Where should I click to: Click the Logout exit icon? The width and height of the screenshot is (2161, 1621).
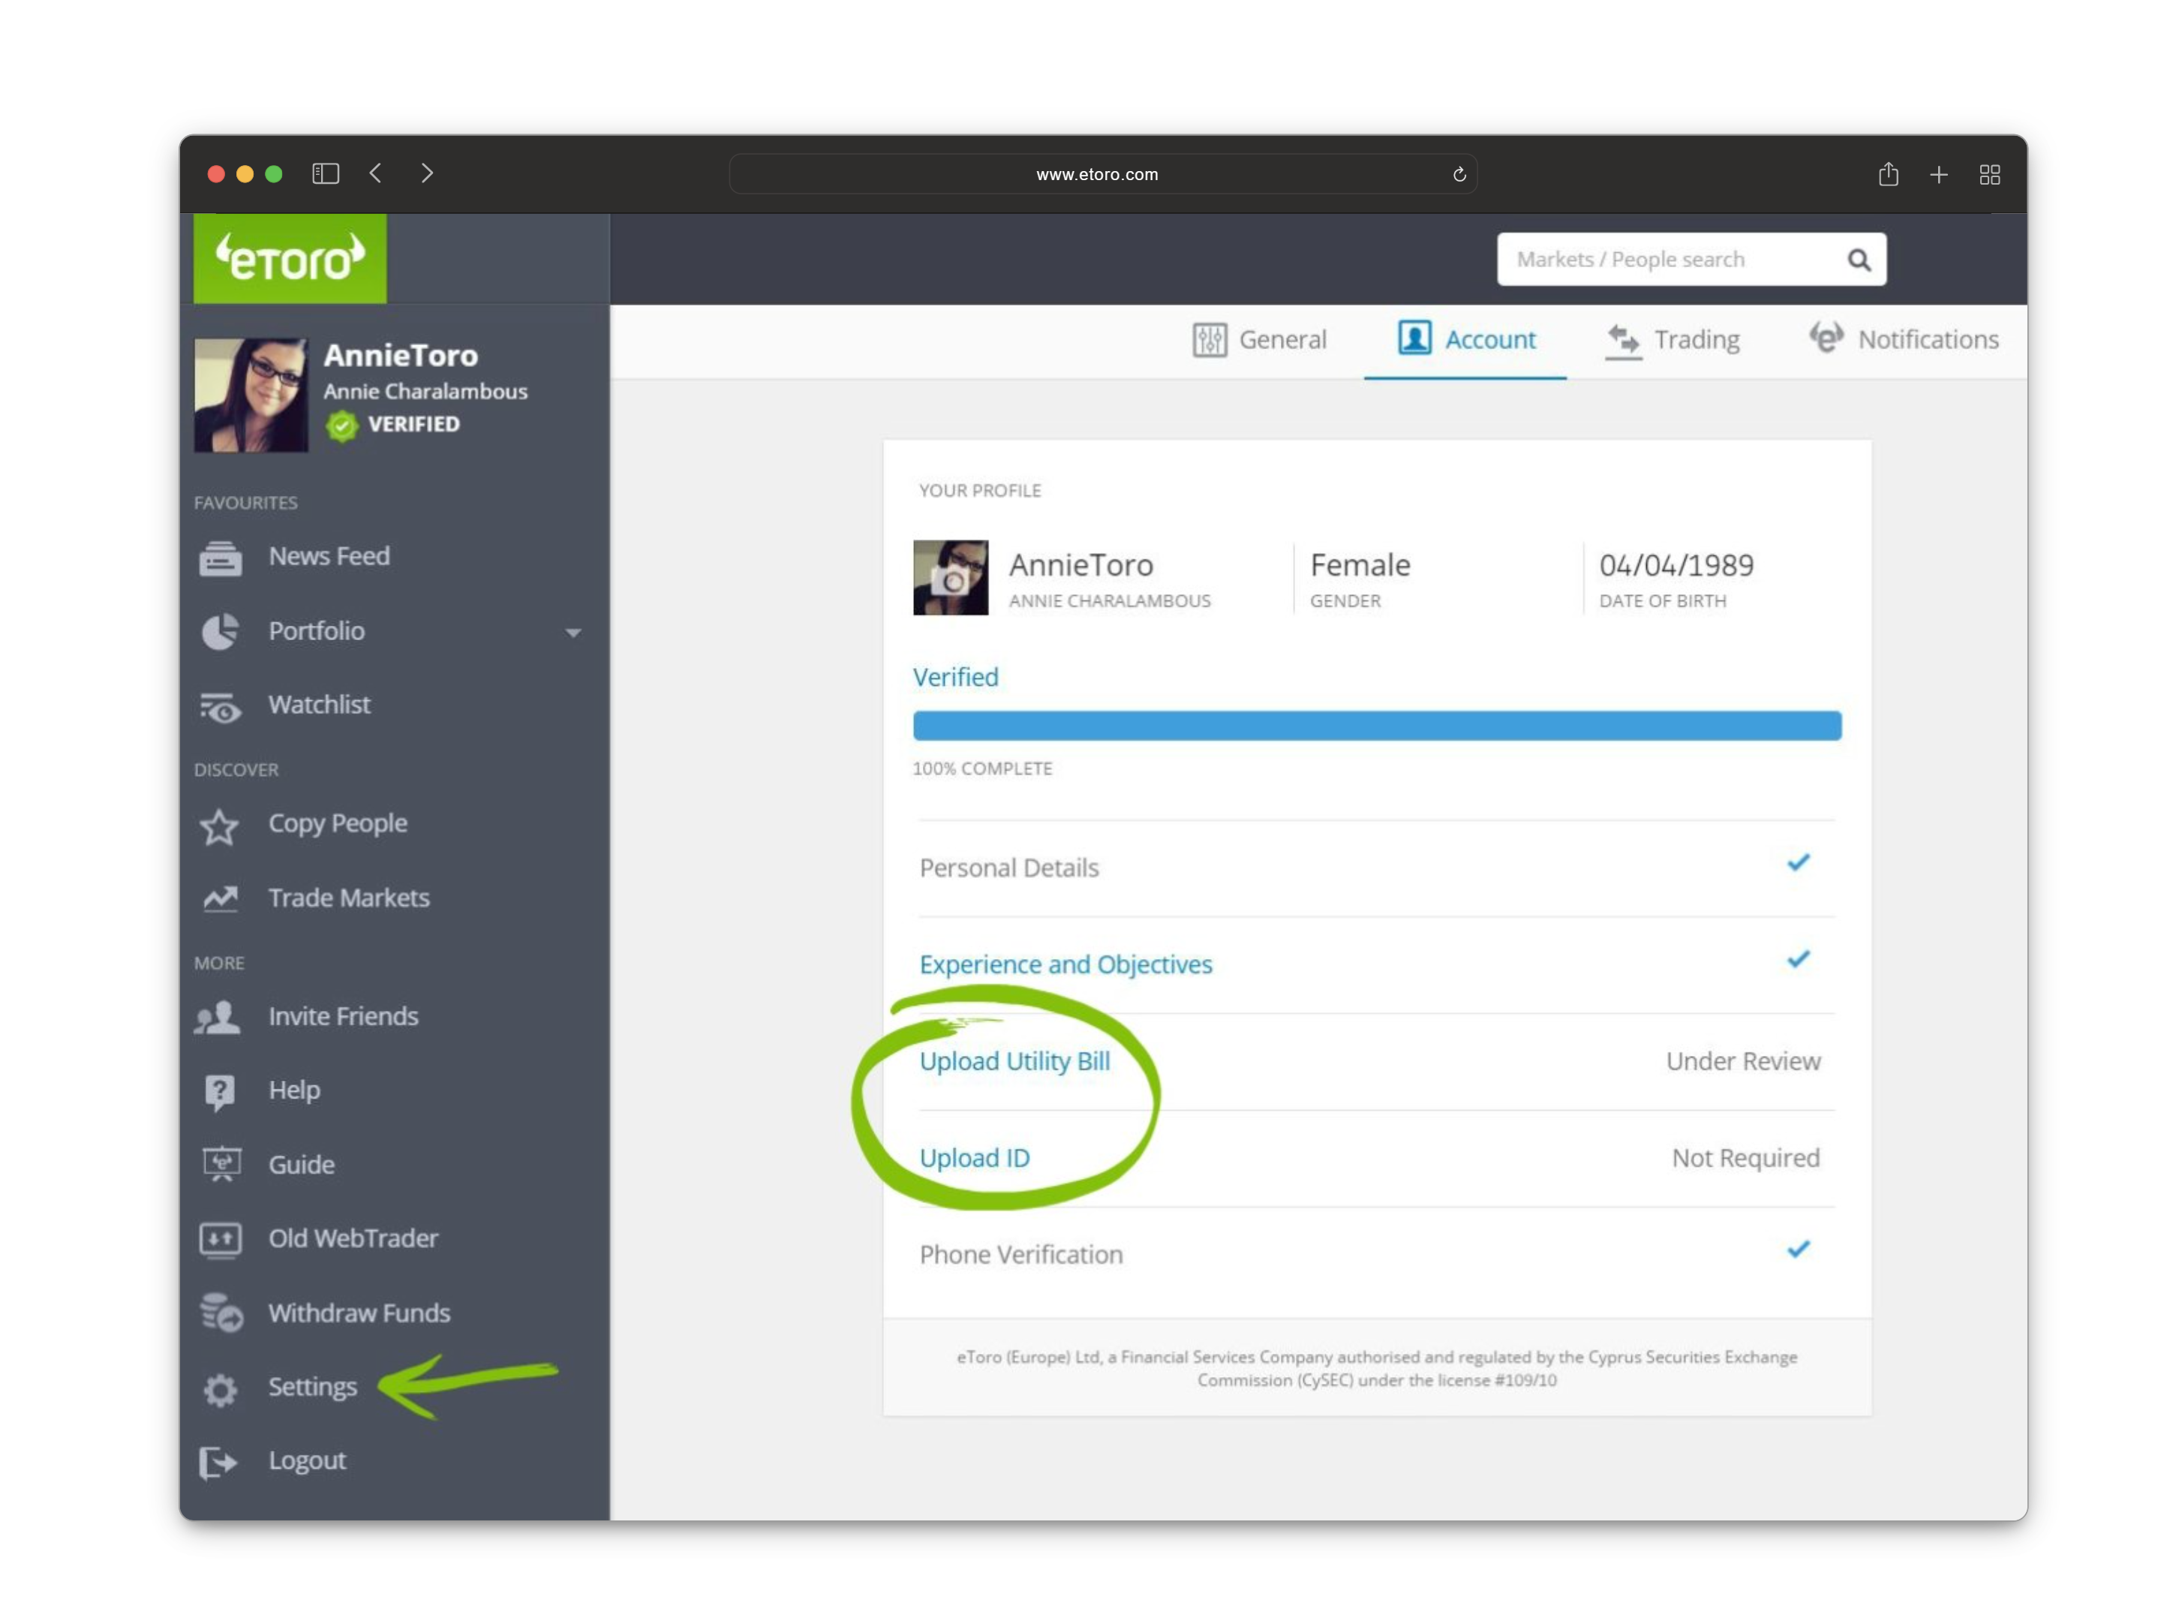tap(218, 1462)
